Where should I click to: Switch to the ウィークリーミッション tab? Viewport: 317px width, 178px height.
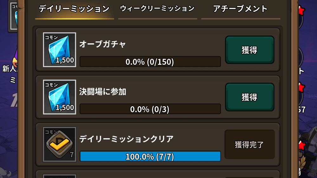click(x=157, y=9)
